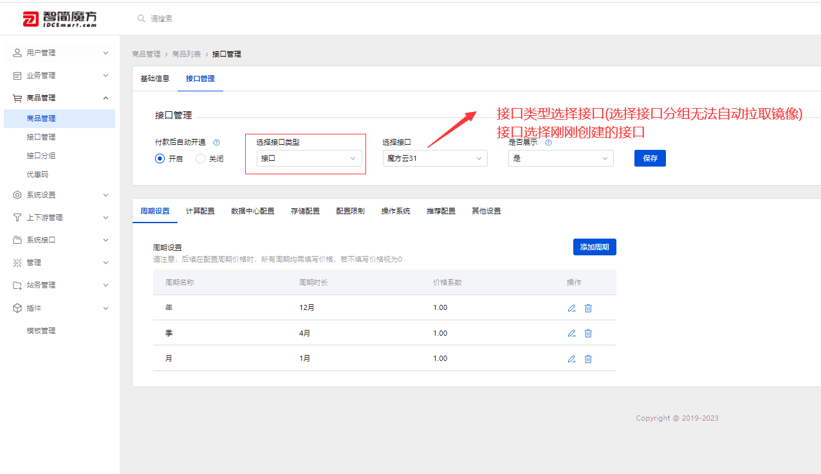Click help icon beside 是否展示
Image resolution: width=821 pixels, height=474 pixels.
[548, 143]
